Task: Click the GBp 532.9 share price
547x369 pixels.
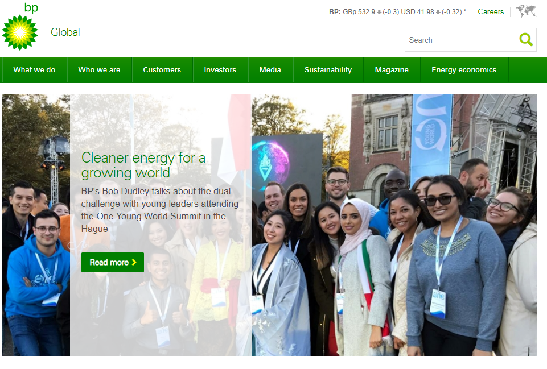Action: click(x=359, y=12)
